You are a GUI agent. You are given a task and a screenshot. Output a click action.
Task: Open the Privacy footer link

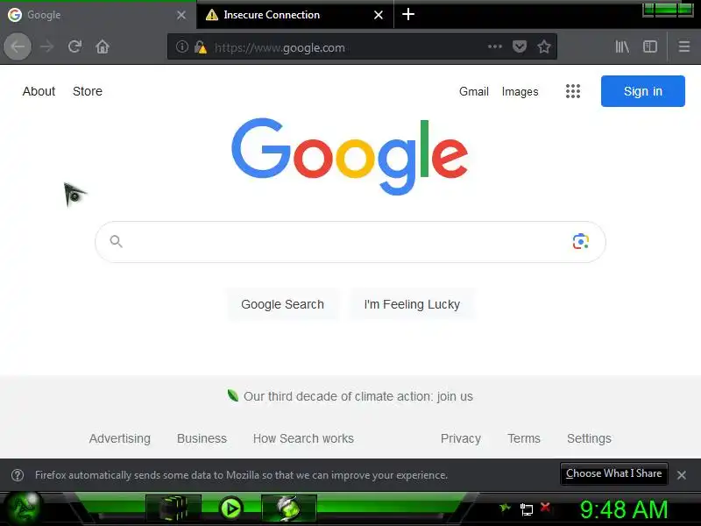click(x=461, y=438)
